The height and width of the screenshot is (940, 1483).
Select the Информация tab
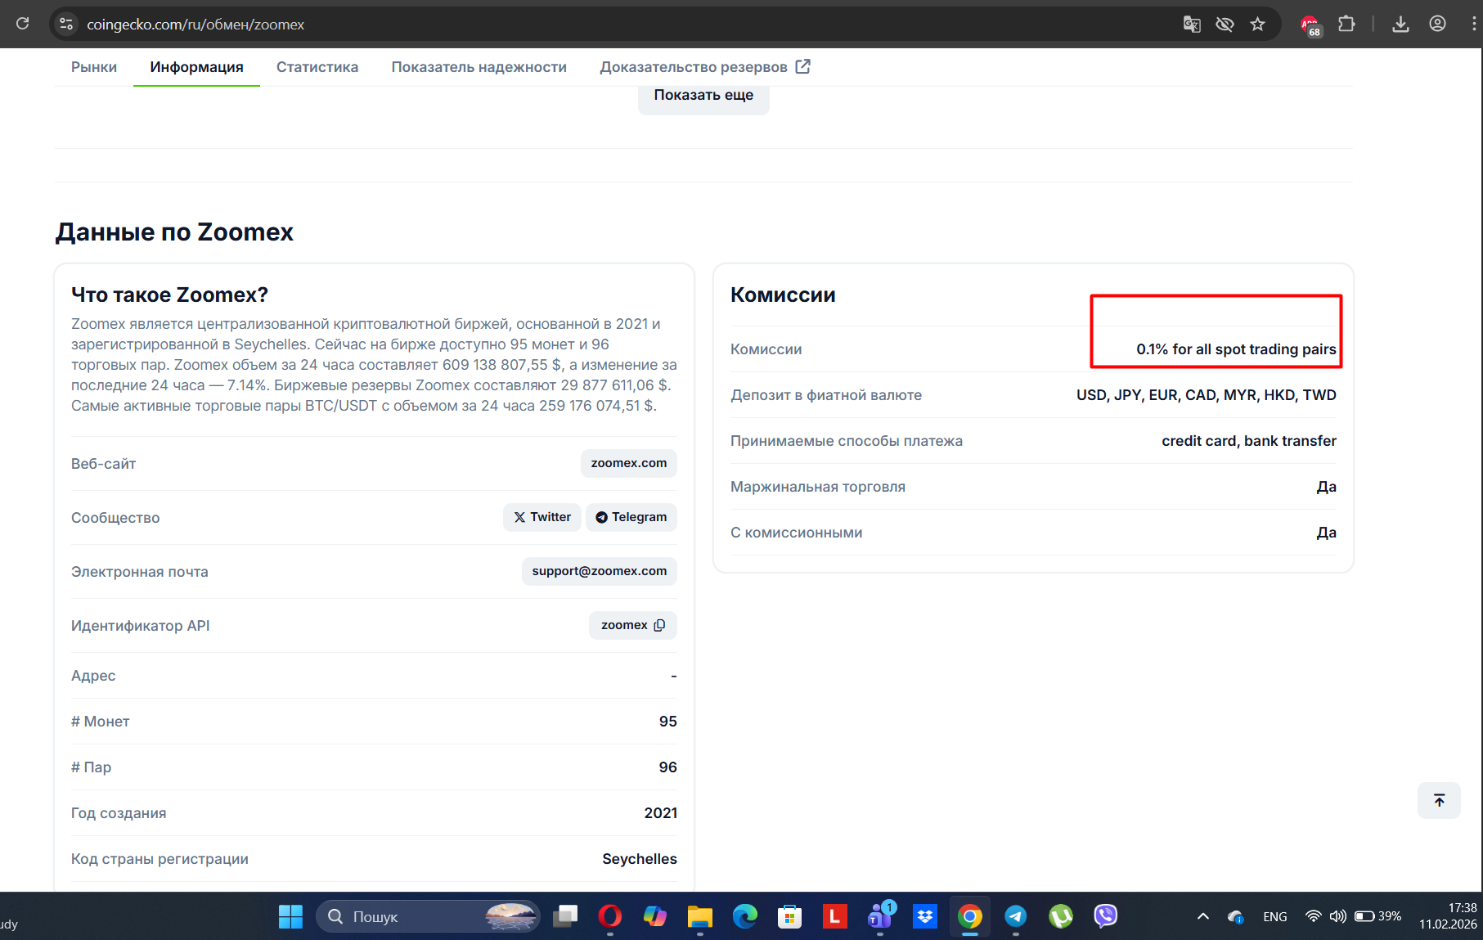pyautogui.click(x=196, y=67)
